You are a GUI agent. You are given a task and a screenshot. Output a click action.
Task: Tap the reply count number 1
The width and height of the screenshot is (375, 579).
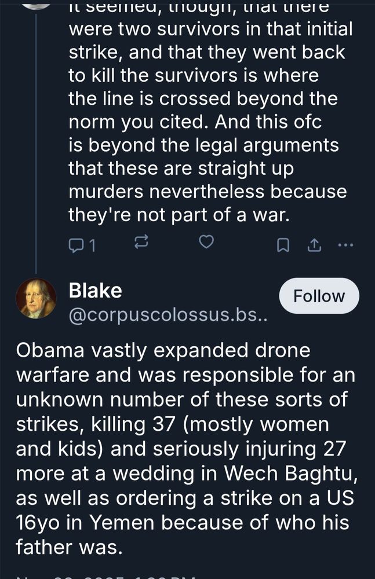tap(92, 245)
